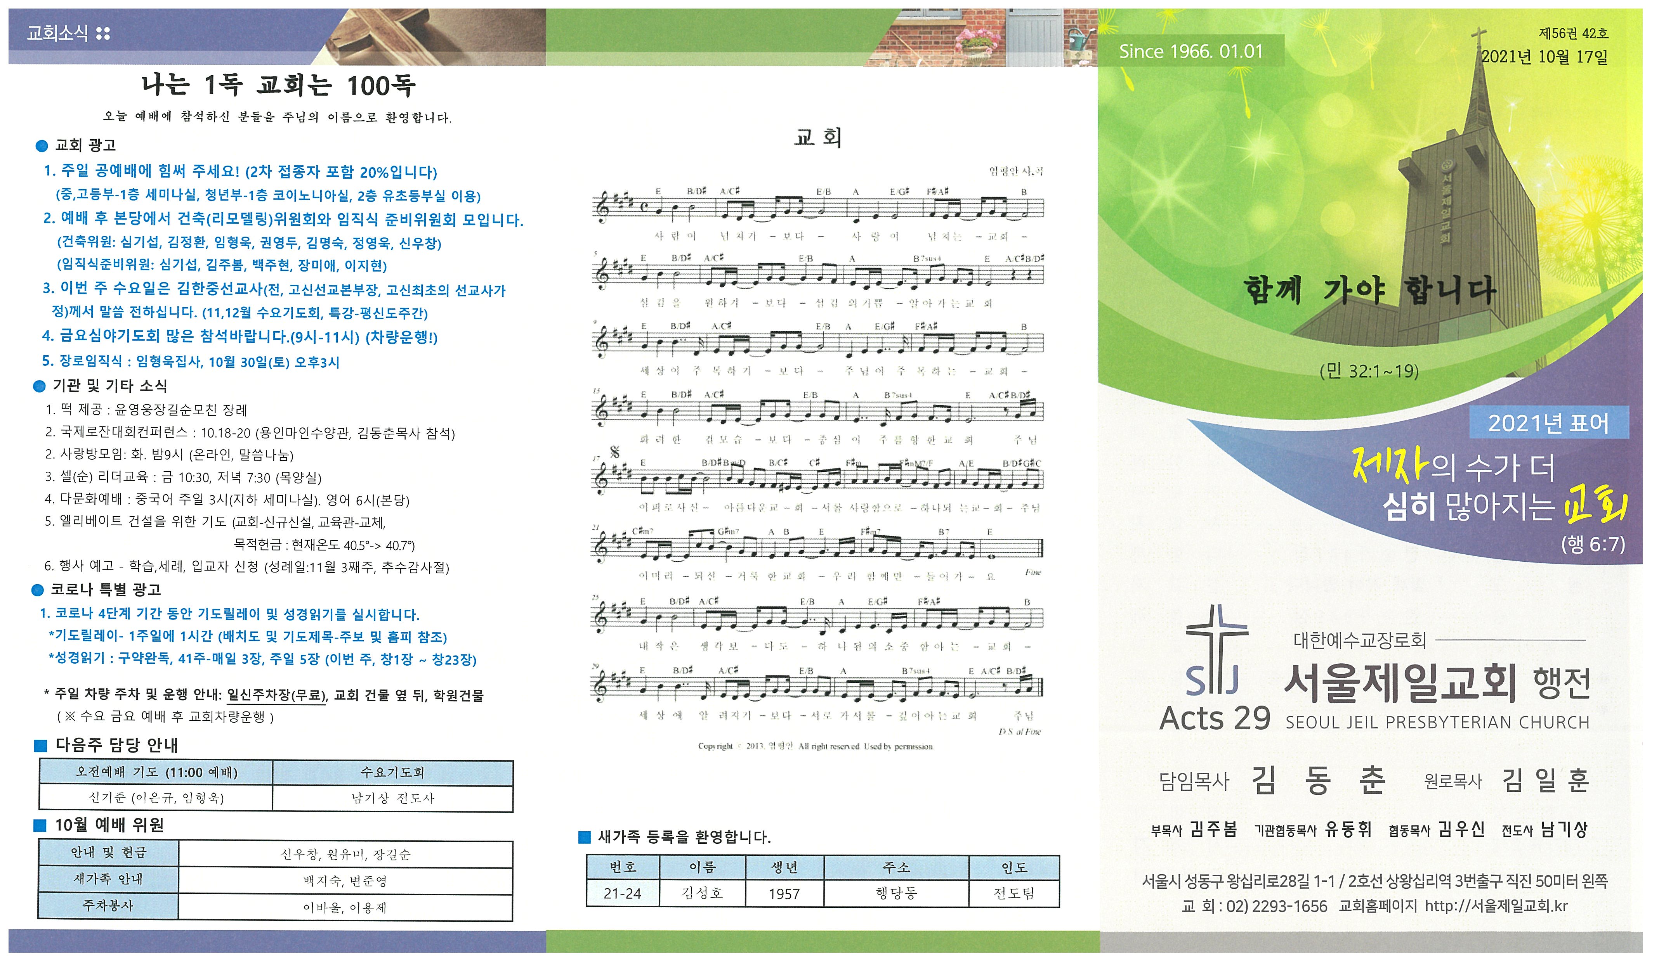Click the cell '전도팀'

pyautogui.click(x=1014, y=894)
